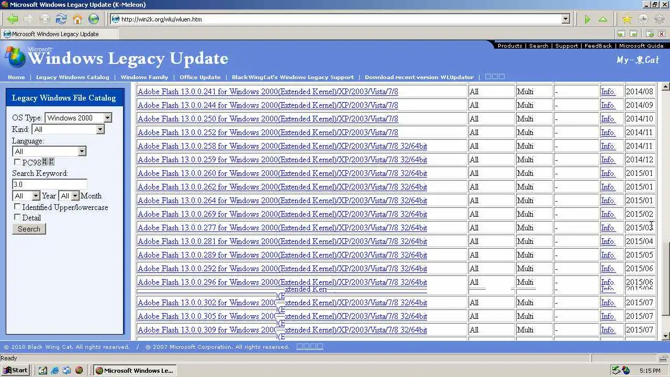Expand the URL bar history dropdown
Screen dimensions: 670x377
tap(565, 19)
